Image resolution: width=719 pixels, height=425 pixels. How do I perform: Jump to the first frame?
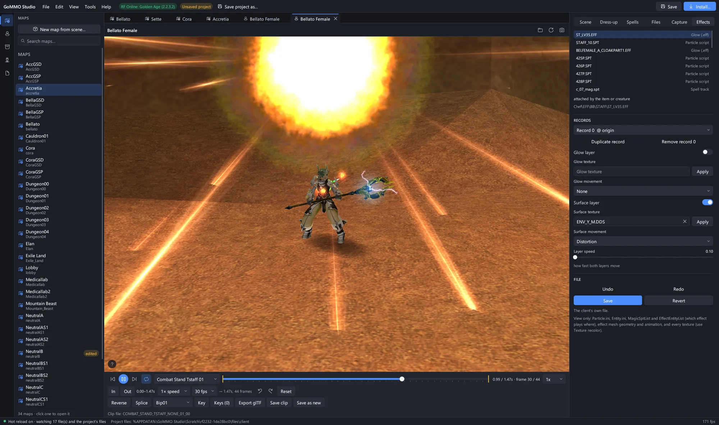tap(113, 379)
